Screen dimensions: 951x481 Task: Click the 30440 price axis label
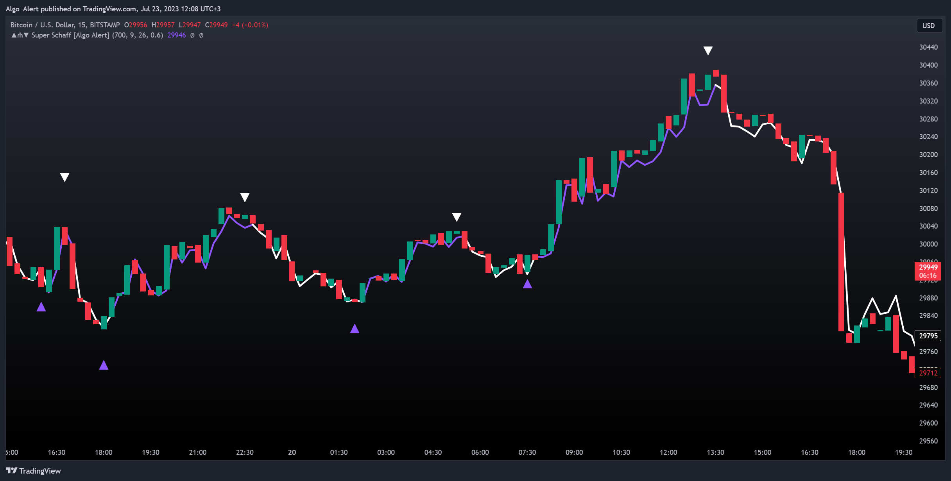pyautogui.click(x=928, y=47)
